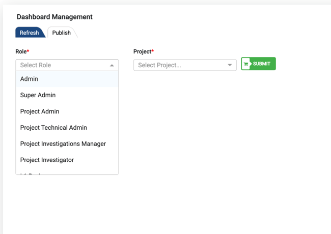Click the cart icon on Submit button
The image size is (331, 234).
click(246, 64)
